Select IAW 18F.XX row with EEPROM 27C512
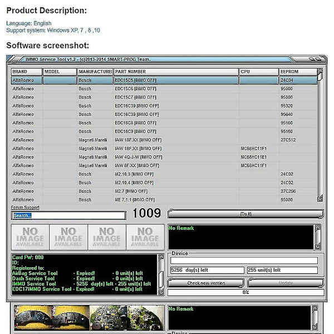The width and height of the screenshot is (334, 334). pyautogui.click(x=164, y=140)
